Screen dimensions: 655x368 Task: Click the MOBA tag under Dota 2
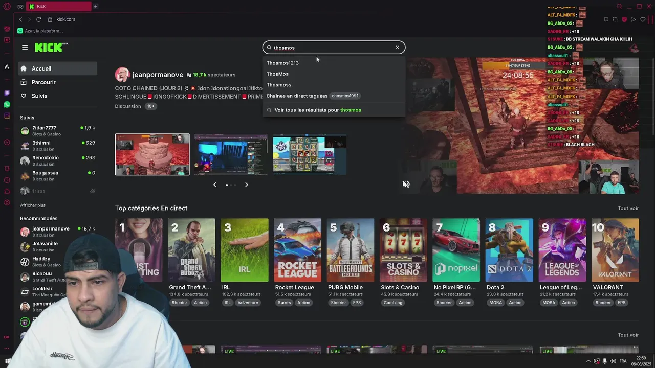click(x=495, y=303)
